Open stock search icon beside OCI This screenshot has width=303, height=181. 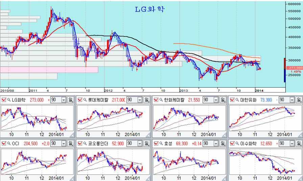coord(9,144)
